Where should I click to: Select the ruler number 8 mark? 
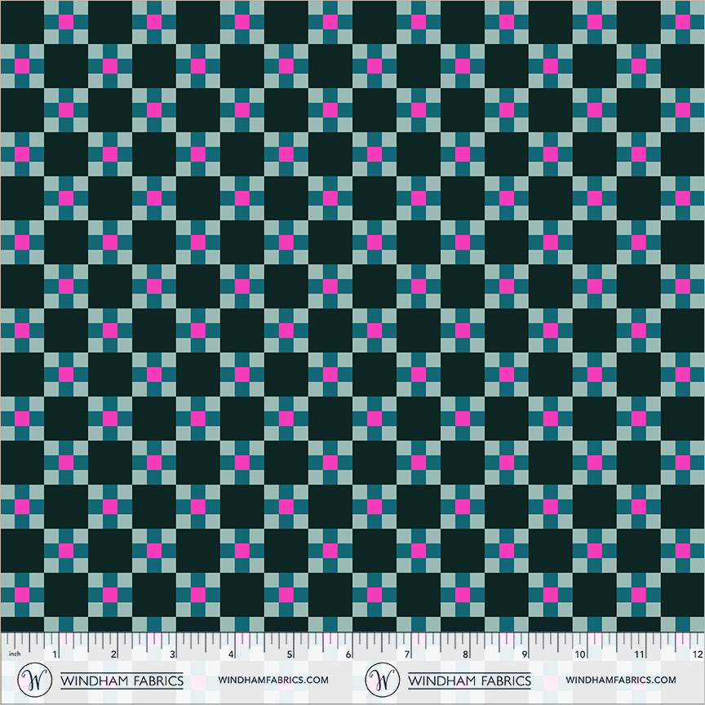[x=466, y=654]
